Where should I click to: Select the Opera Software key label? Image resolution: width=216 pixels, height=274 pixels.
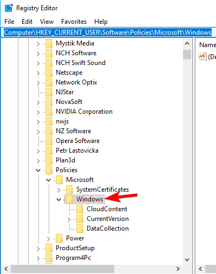pyautogui.click(x=78, y=141)
